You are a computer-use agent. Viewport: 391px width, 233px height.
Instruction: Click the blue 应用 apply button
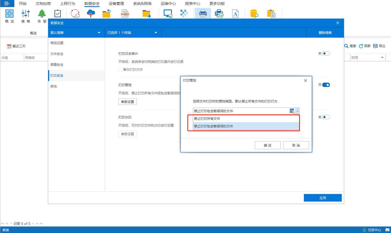click(323, 198)
